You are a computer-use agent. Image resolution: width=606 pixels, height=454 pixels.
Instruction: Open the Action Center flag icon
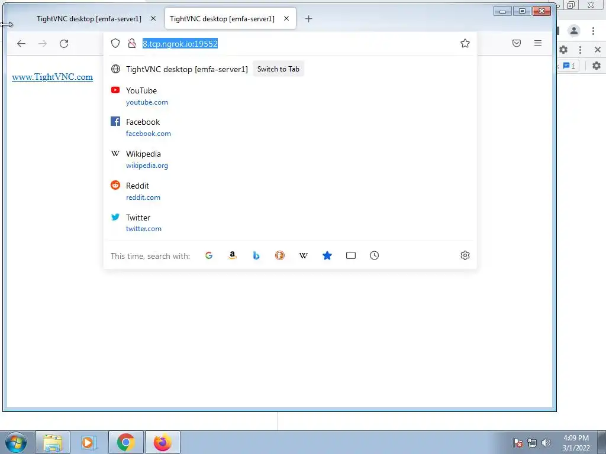tap(518, 443)
